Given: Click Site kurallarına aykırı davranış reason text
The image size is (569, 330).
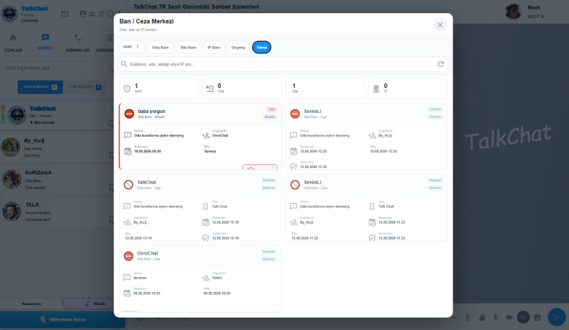Looking at the screenshot, I should (158, 206).
